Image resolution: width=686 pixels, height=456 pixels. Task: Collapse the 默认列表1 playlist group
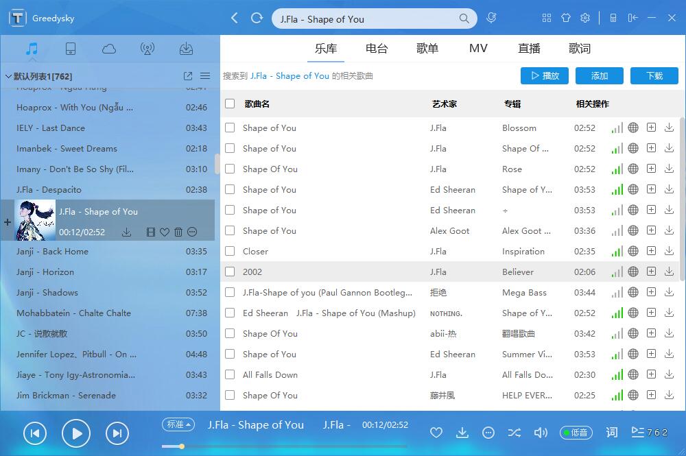[x=8, y=76]
